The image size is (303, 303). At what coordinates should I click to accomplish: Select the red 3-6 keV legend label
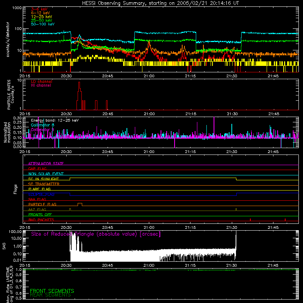tap(39, 9)
